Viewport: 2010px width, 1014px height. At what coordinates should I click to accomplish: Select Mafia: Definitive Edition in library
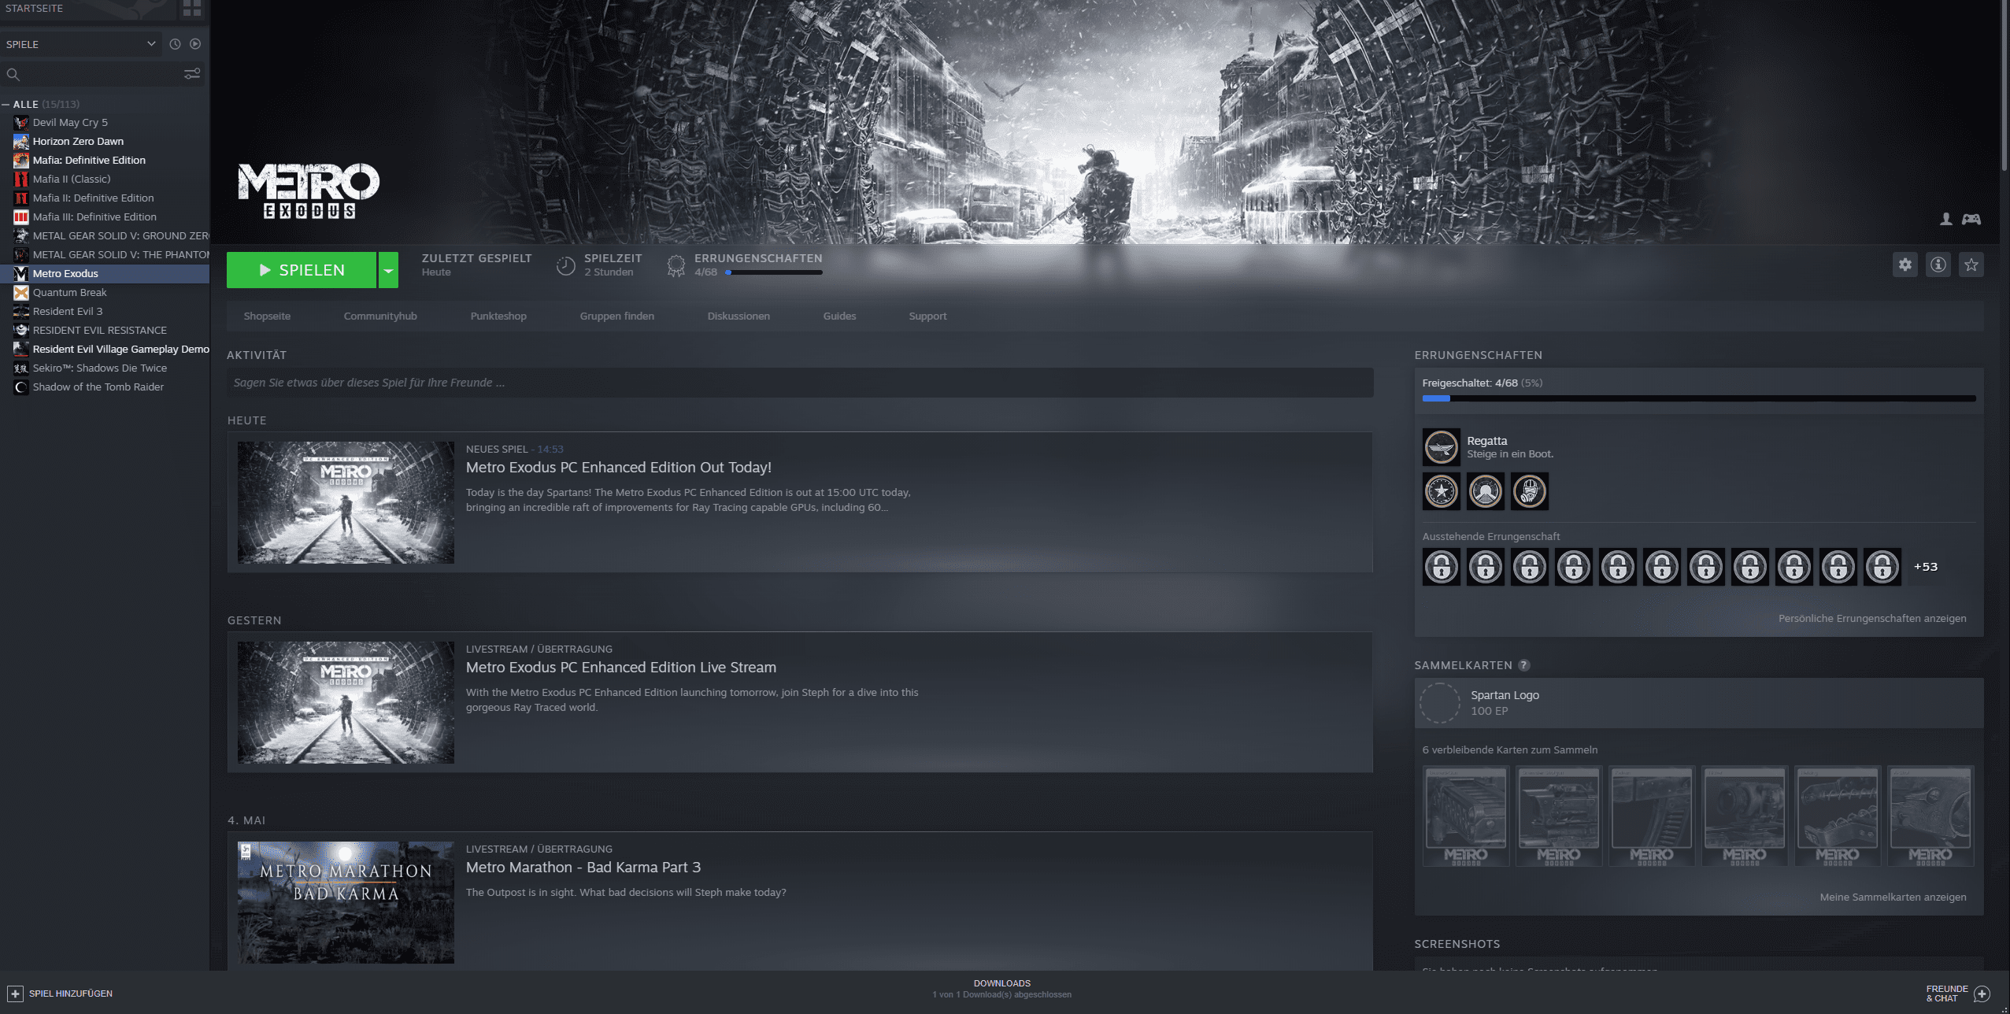pyautogui.click(x=105, y=160)
